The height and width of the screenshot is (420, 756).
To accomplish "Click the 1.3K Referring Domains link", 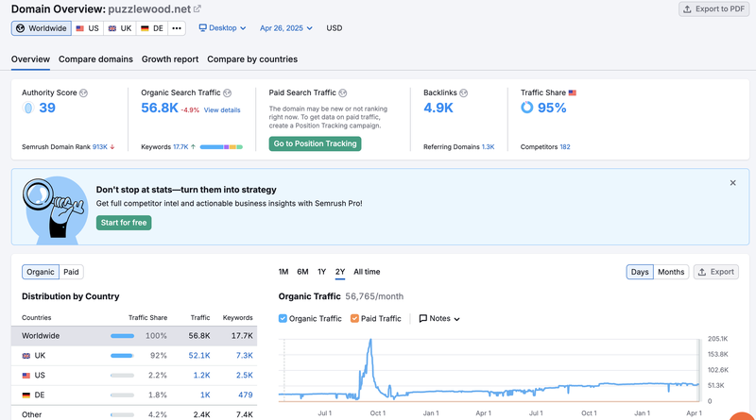I will click(488, 147).
